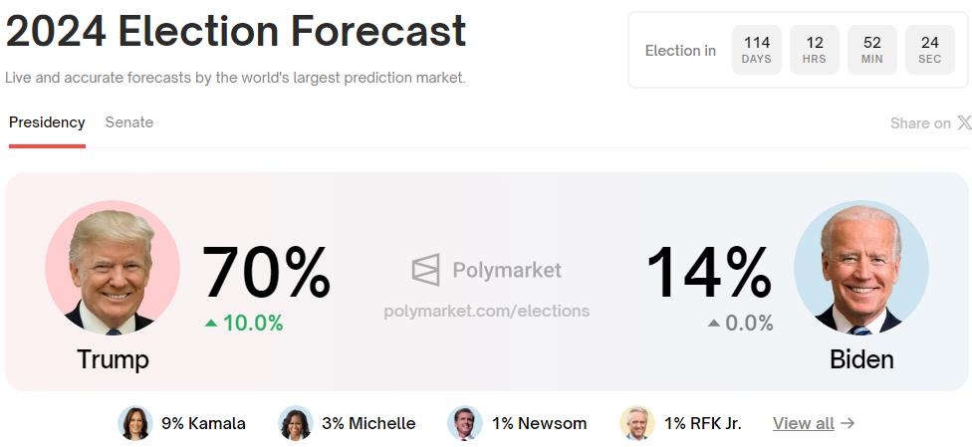Click Trump's green up-arrow change indicator
972x447 pixels.
(210, 323)
